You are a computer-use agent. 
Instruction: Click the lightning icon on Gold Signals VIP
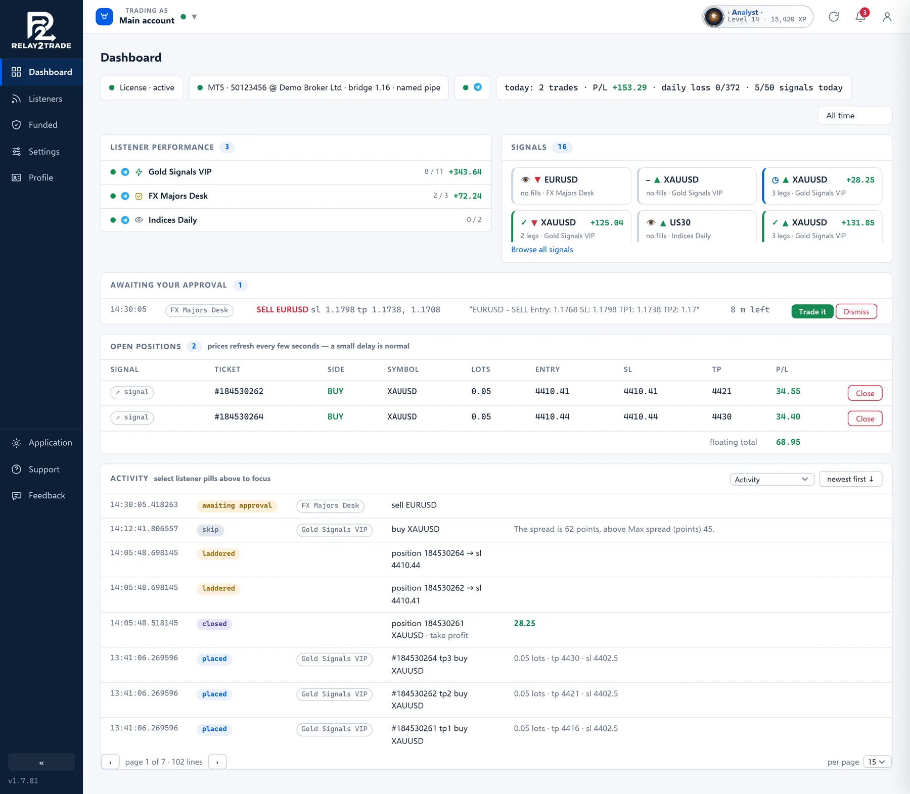point(139,172)
